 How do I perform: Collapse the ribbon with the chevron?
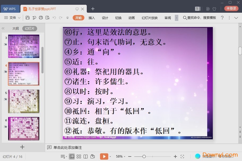(x=236, y=18)
